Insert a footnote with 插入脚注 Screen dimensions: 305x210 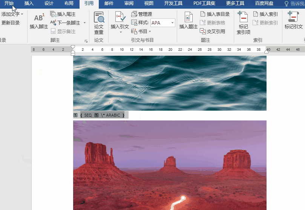[x=39, y=21]
